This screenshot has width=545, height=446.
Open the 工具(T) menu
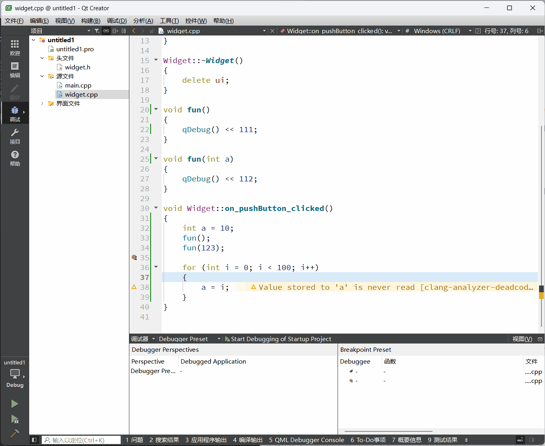click(x=169, y=21)
